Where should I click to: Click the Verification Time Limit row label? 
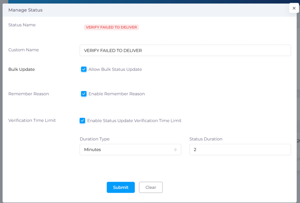(x=32, y=120)
